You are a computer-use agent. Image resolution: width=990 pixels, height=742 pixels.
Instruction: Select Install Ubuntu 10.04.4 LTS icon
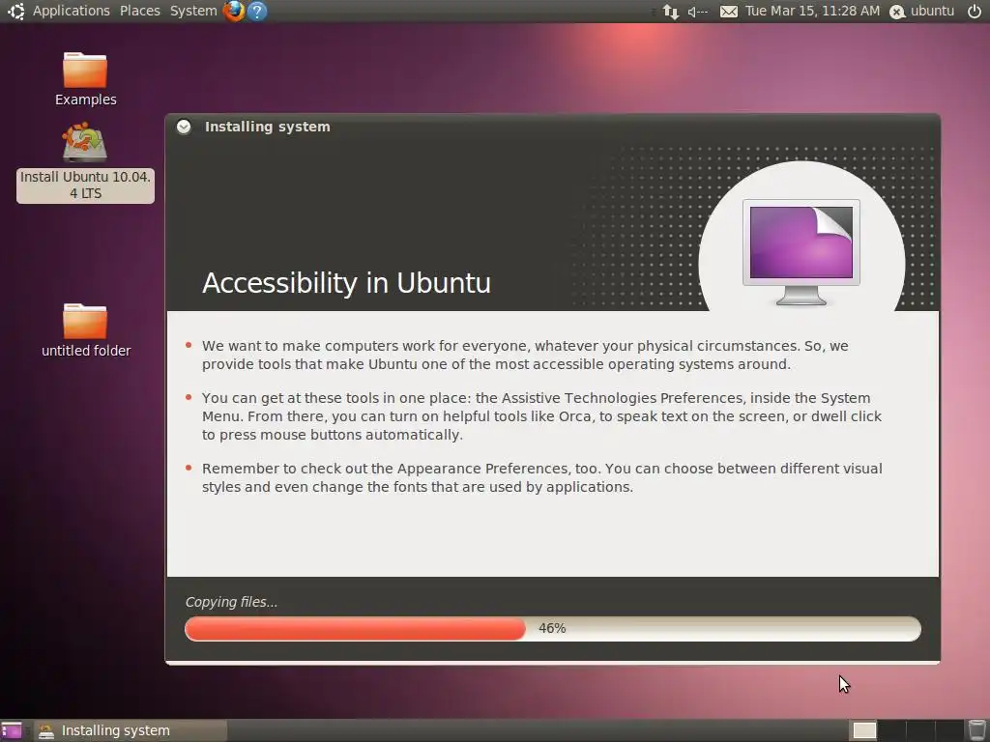point(85,162)
